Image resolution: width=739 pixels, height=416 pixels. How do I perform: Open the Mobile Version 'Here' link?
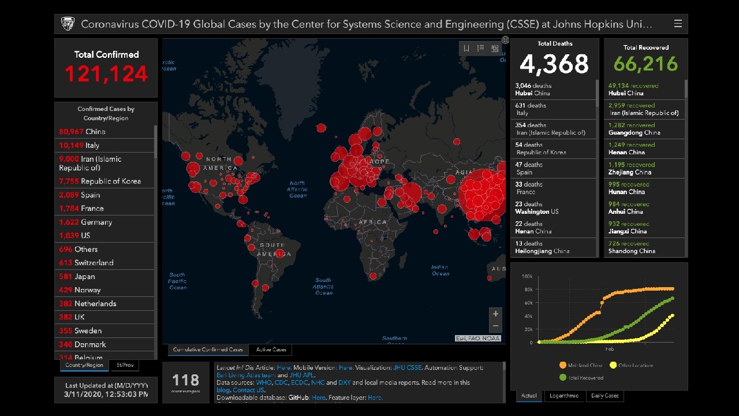pyautogui.click(x=345, y=367)
